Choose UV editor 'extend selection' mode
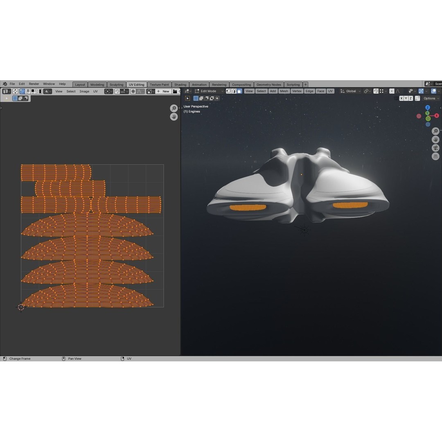Viewport: 442px width, 442px height. click(20, 98)
